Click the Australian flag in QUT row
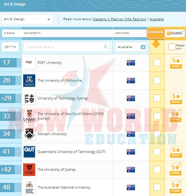This screenshot has width=186, height=196. click(x=131, y=152)
